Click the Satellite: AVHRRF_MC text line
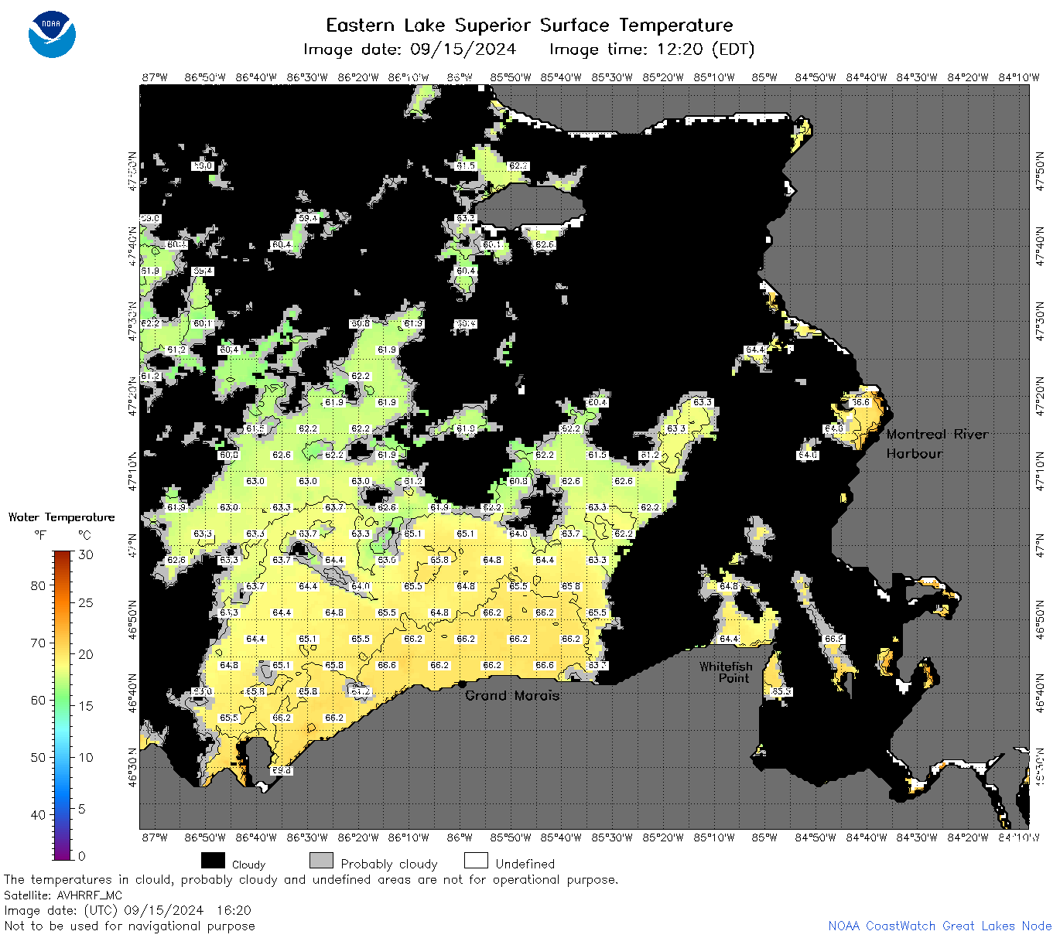 click(x=63, y=895)
